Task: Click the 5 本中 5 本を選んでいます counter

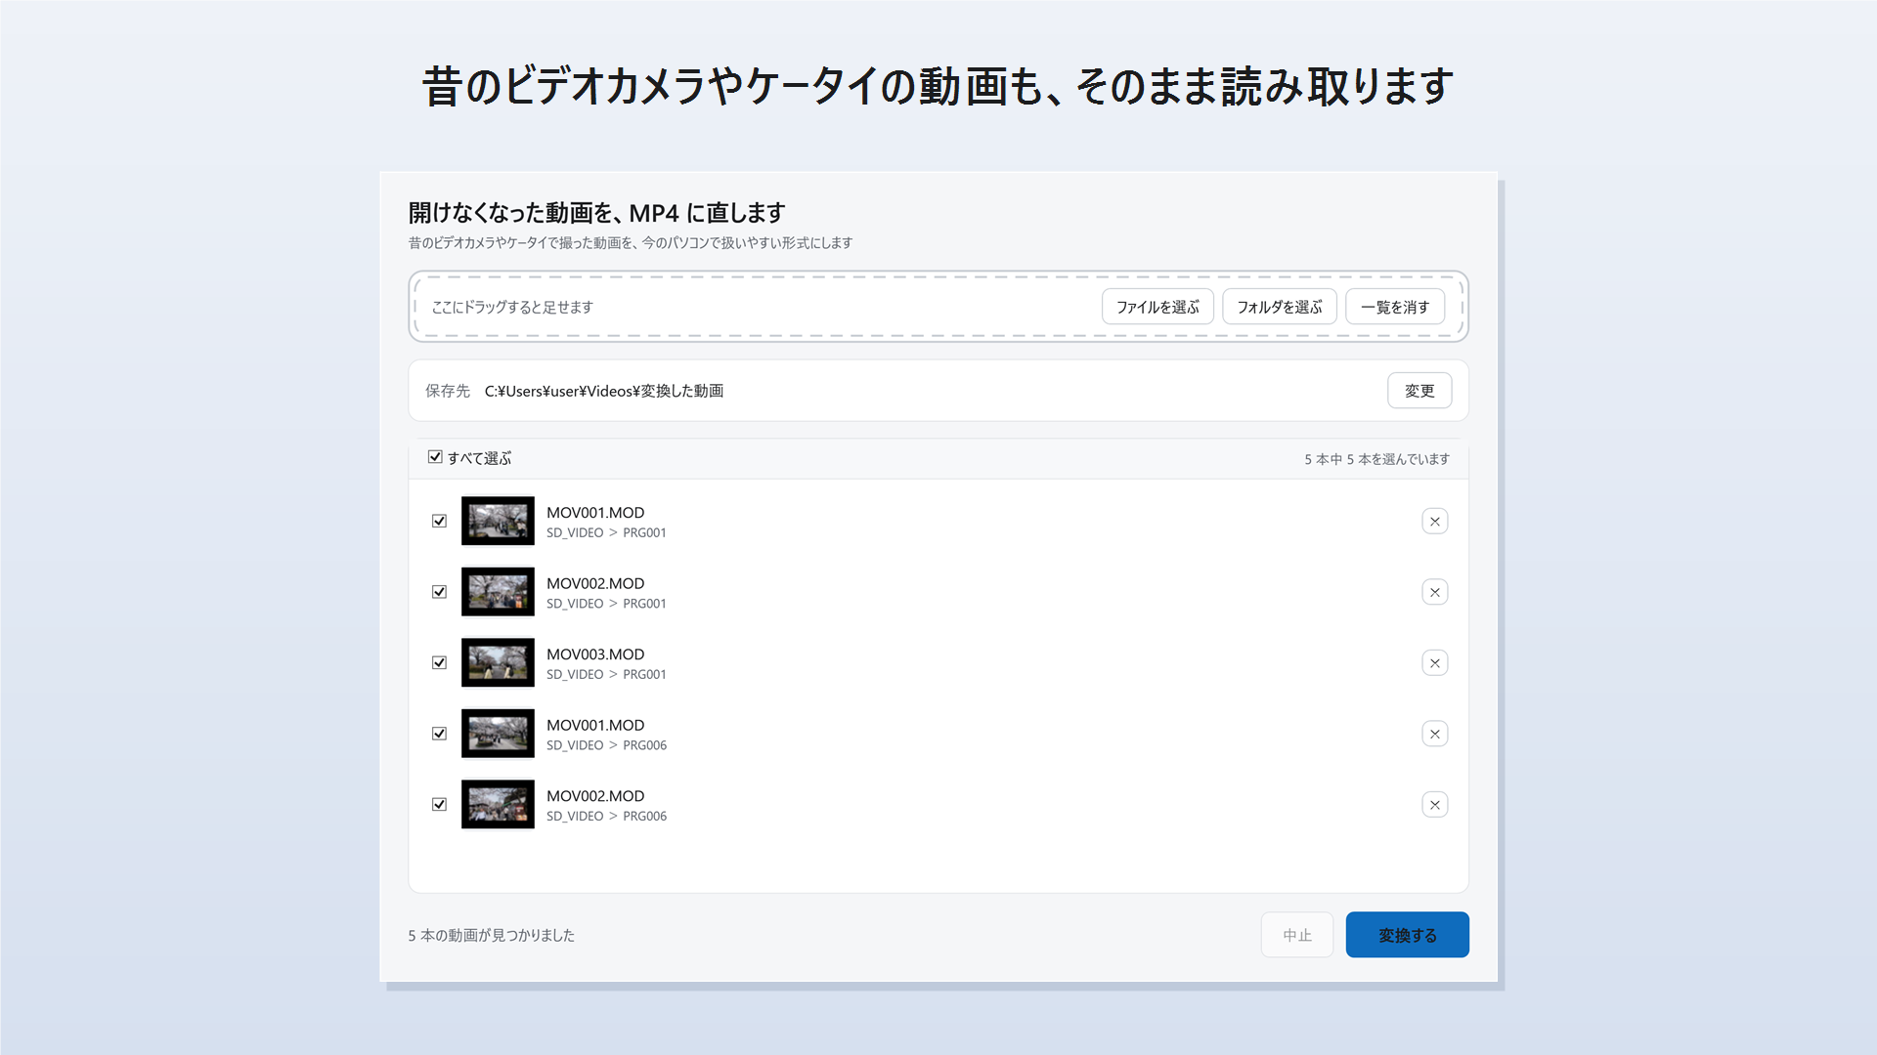Action: pos(1376,459)
